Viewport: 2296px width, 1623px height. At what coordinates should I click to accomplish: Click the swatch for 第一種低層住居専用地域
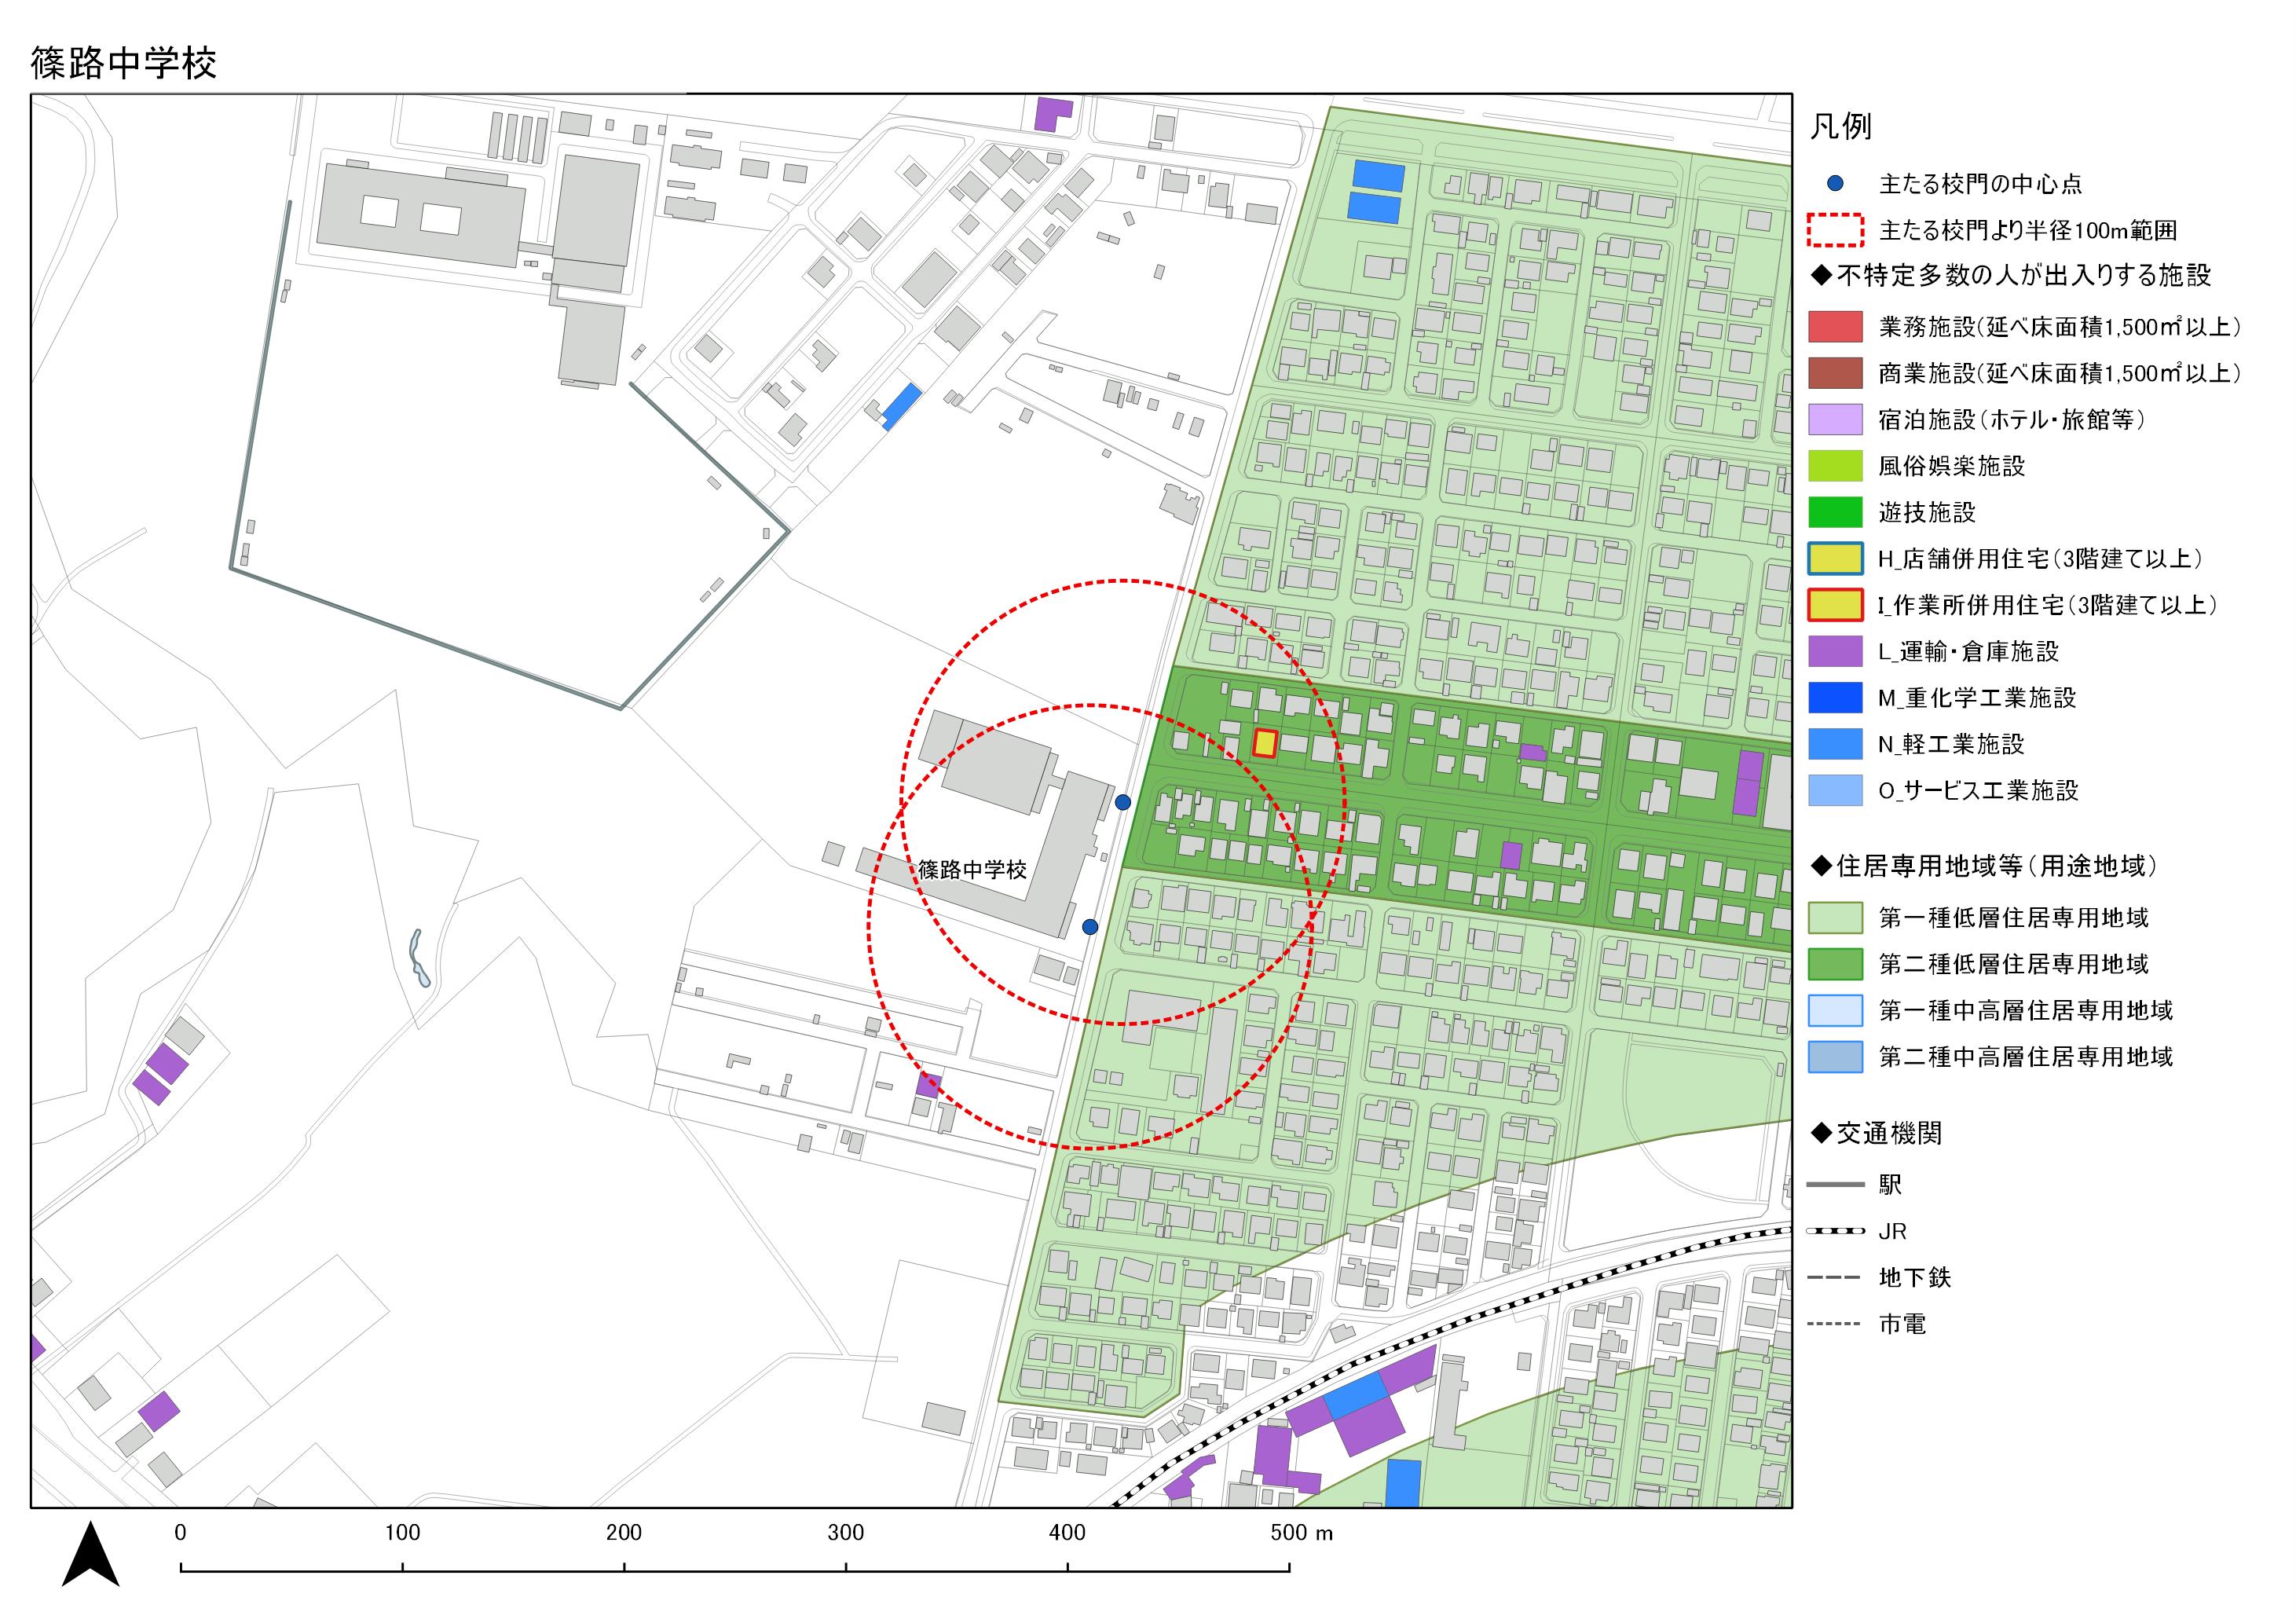1835,917
